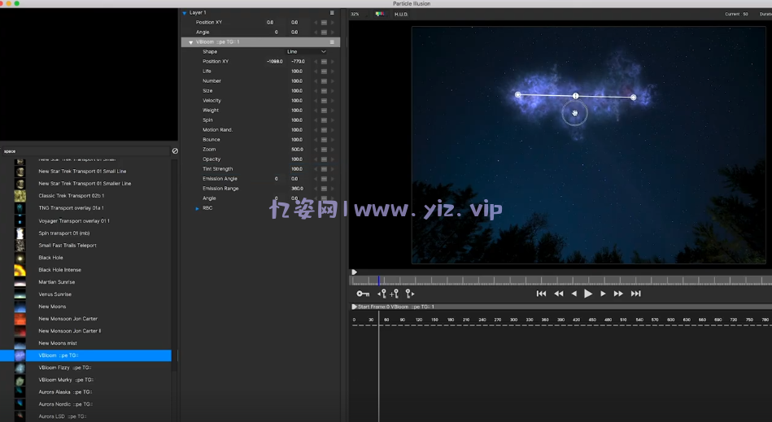Image resolution: width=772 pixels, height=422 pixels.
Task: Collapse the VBloom emitter disclosure triangle
Action: coord(191,42)
